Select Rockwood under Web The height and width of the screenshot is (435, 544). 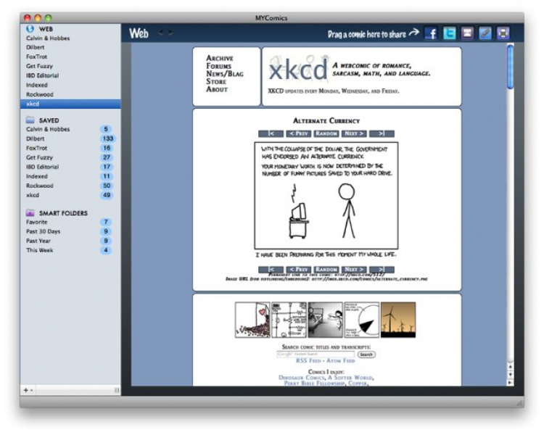click(x=40, y=94)
